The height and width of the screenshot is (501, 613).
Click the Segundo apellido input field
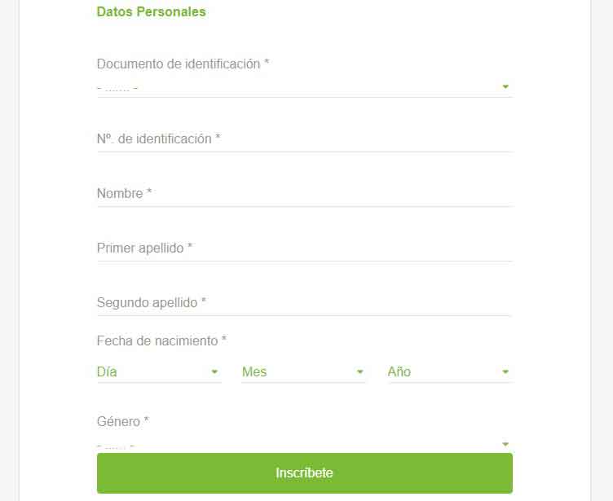pos(304,303)
